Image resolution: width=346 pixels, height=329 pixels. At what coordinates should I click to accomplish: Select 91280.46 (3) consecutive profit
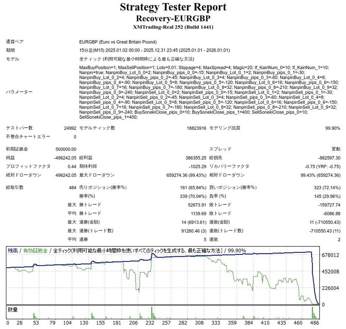click(194, 231)
